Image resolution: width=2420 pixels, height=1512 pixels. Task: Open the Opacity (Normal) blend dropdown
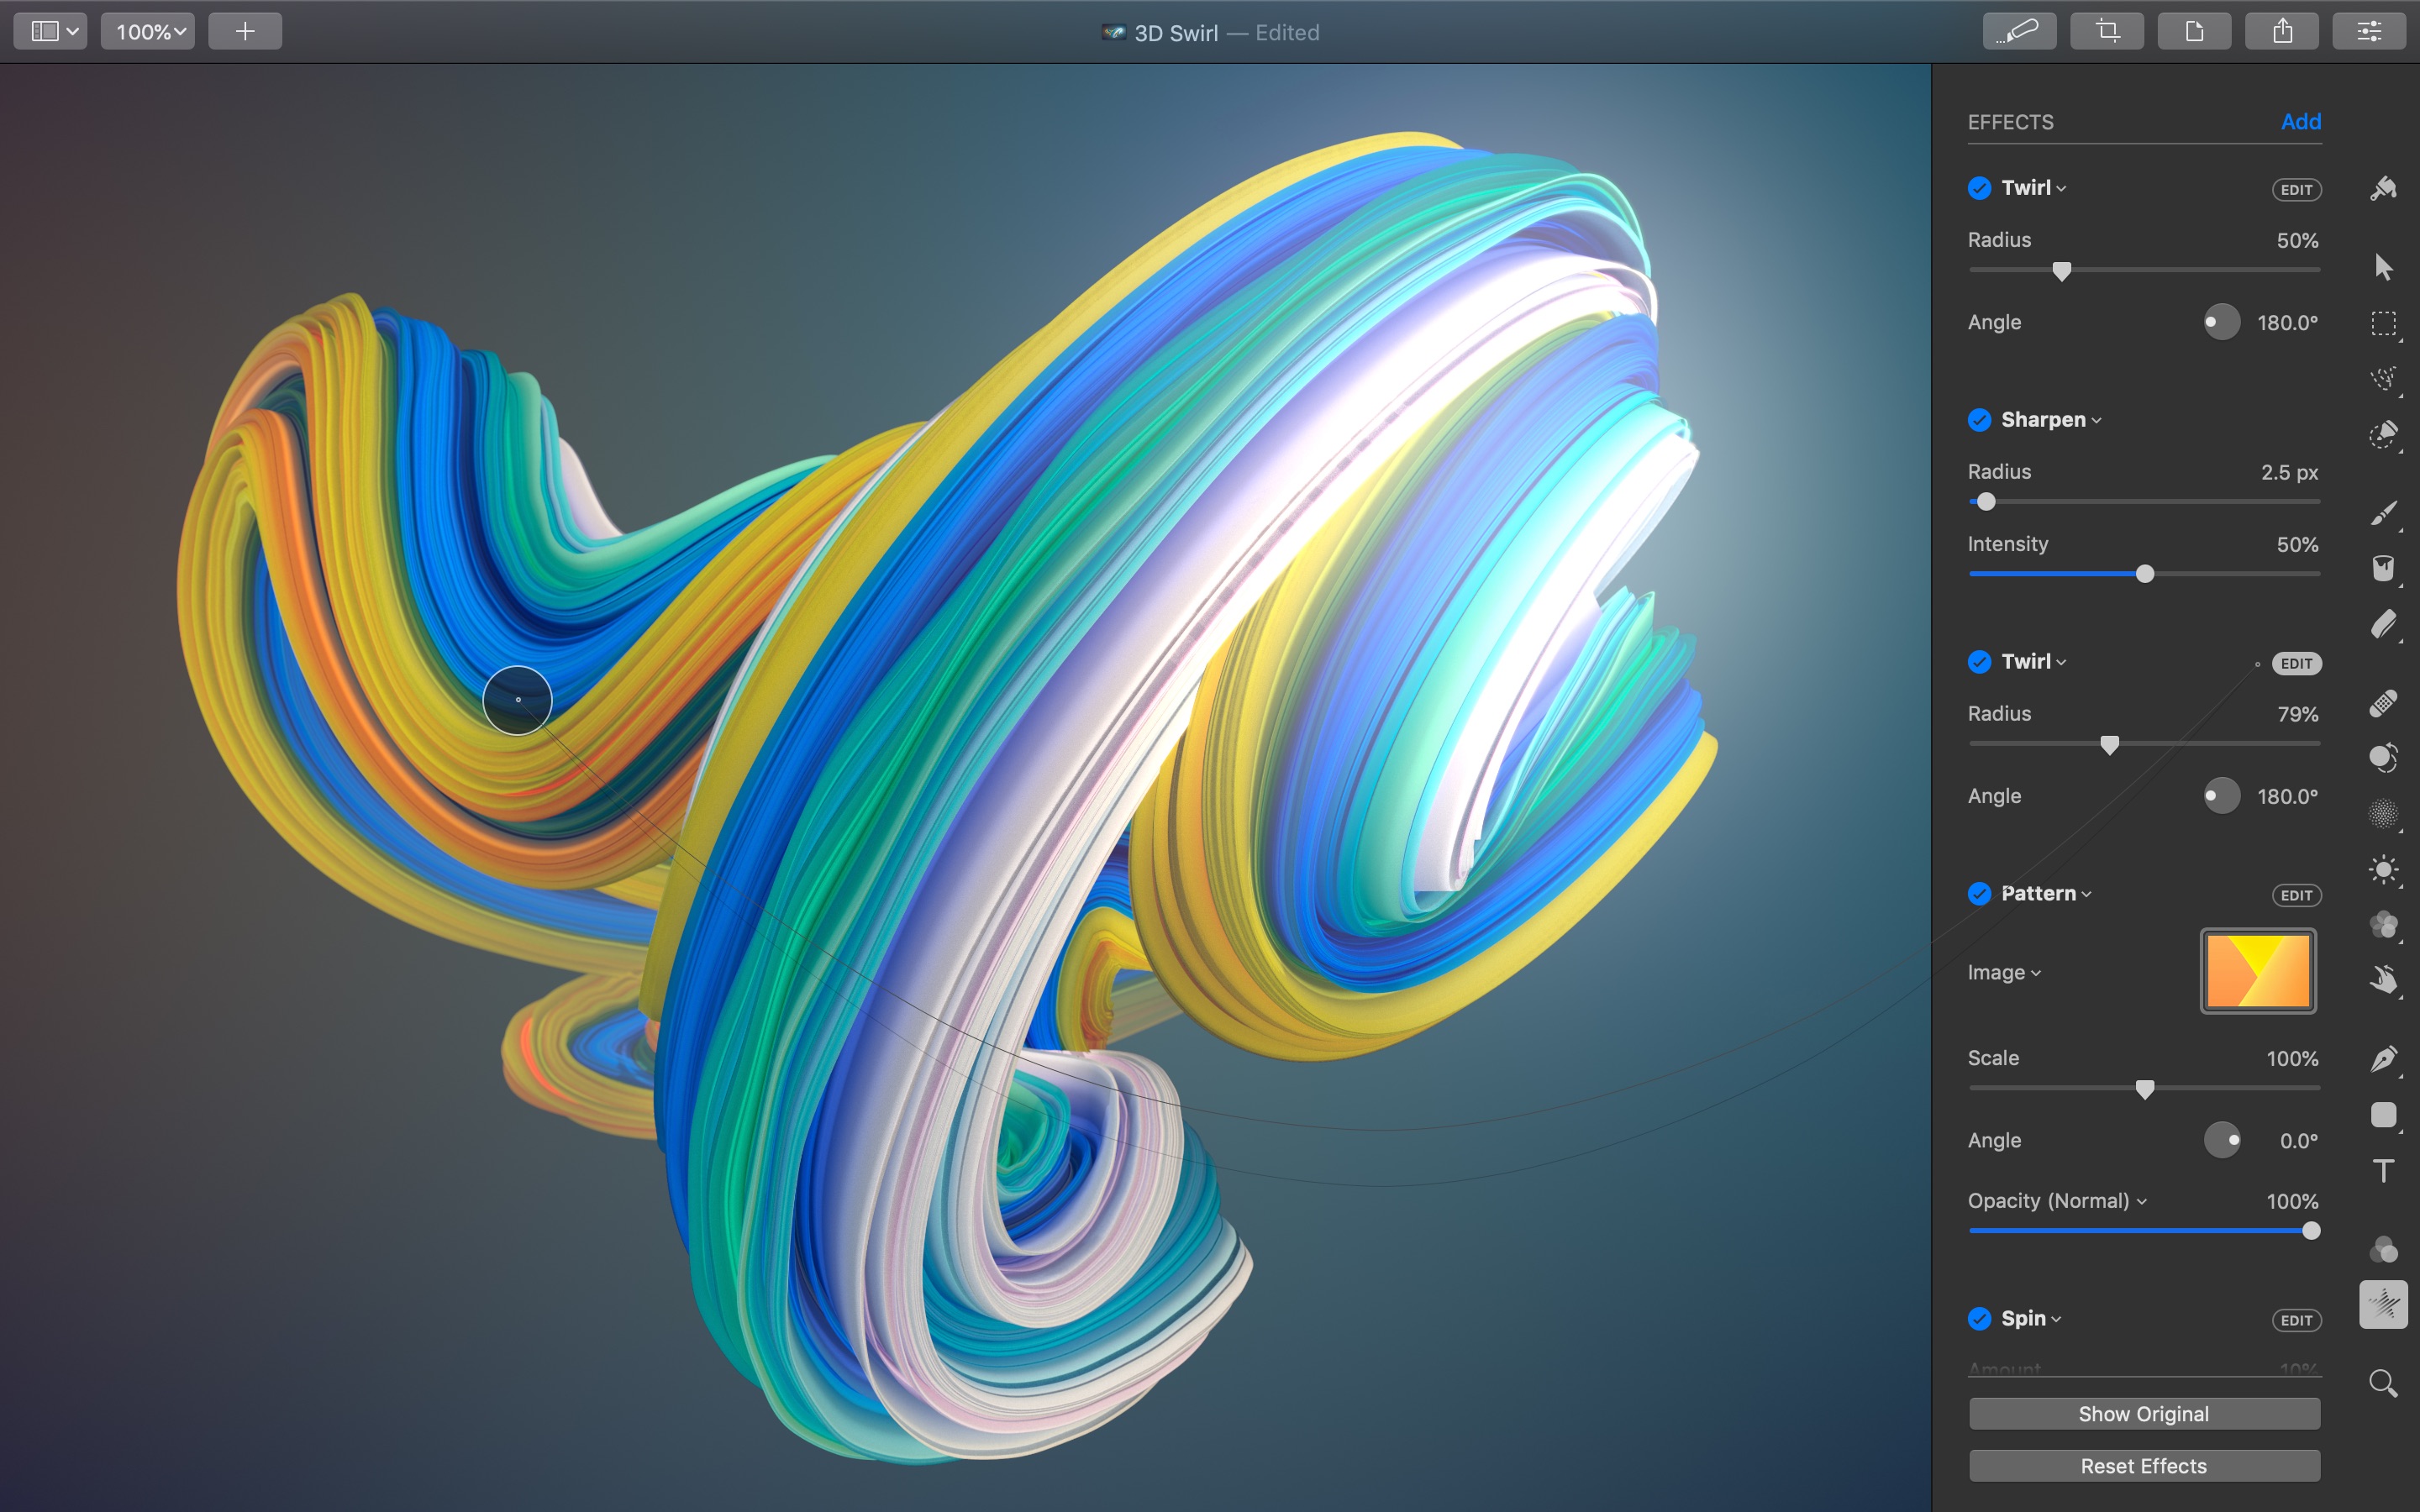2057,1201
